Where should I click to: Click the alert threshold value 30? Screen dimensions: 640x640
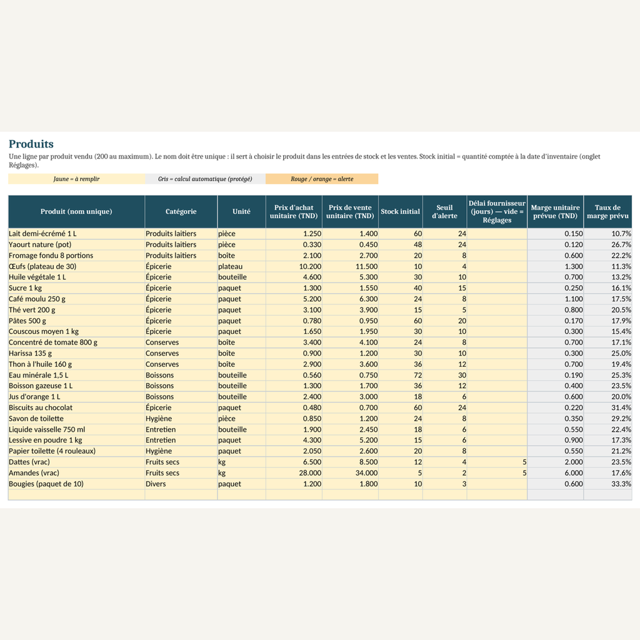(444, 375)
